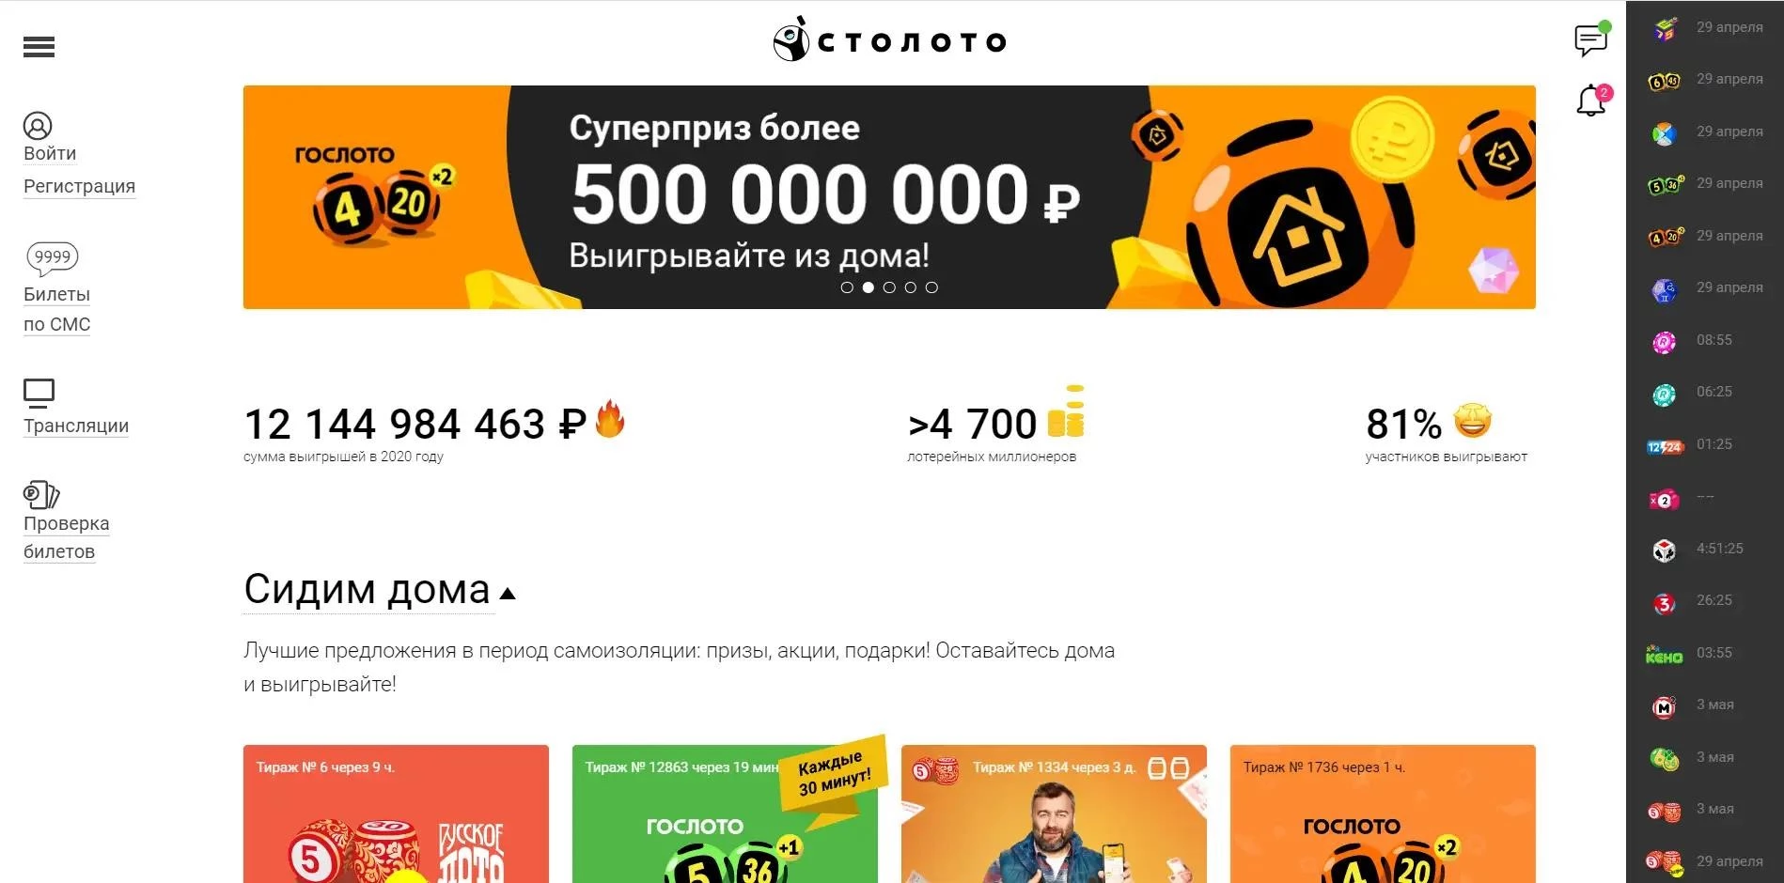The width and height of the screenshot is (1784, 883).
Task: Select the last banner carousel dot
Action: 931,287
